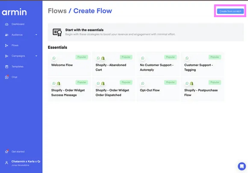Select the Templates calendar icon

[7, 67]
